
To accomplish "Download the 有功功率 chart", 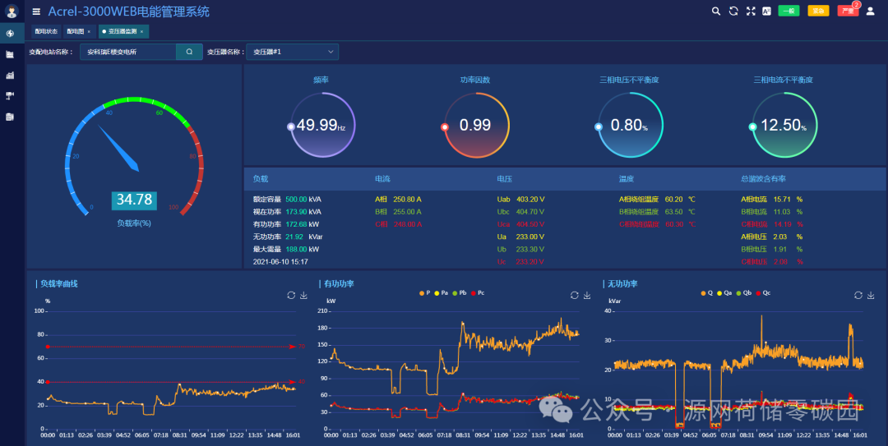I will (x=587, y=296).
